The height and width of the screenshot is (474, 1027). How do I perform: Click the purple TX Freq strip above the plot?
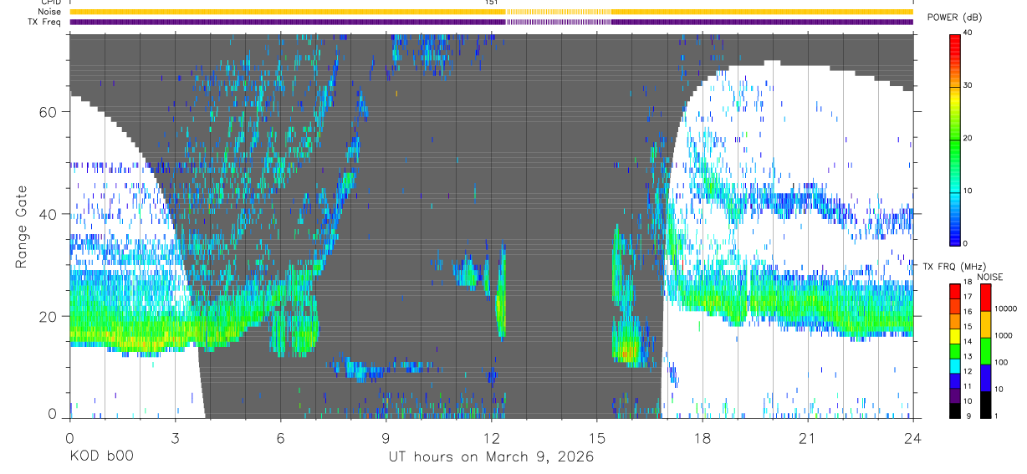pos(492,22)
